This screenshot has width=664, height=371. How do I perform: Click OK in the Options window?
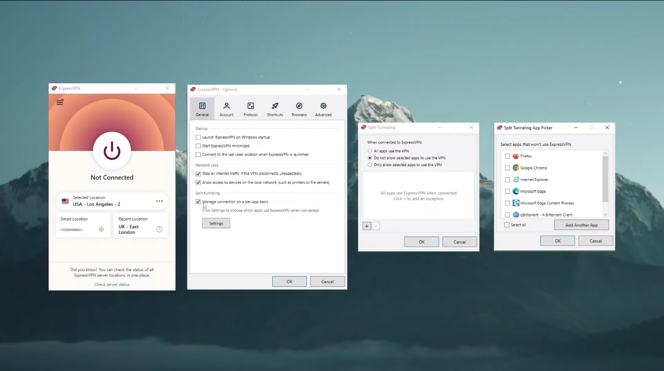click(x=289, y=282)
